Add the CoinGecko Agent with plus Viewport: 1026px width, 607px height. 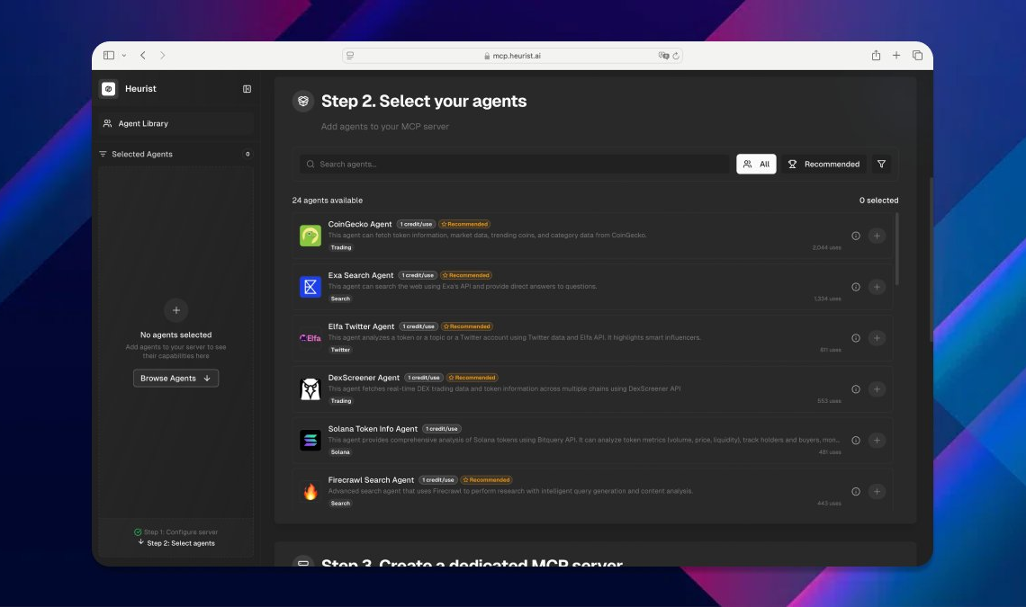tap(877, 236)
